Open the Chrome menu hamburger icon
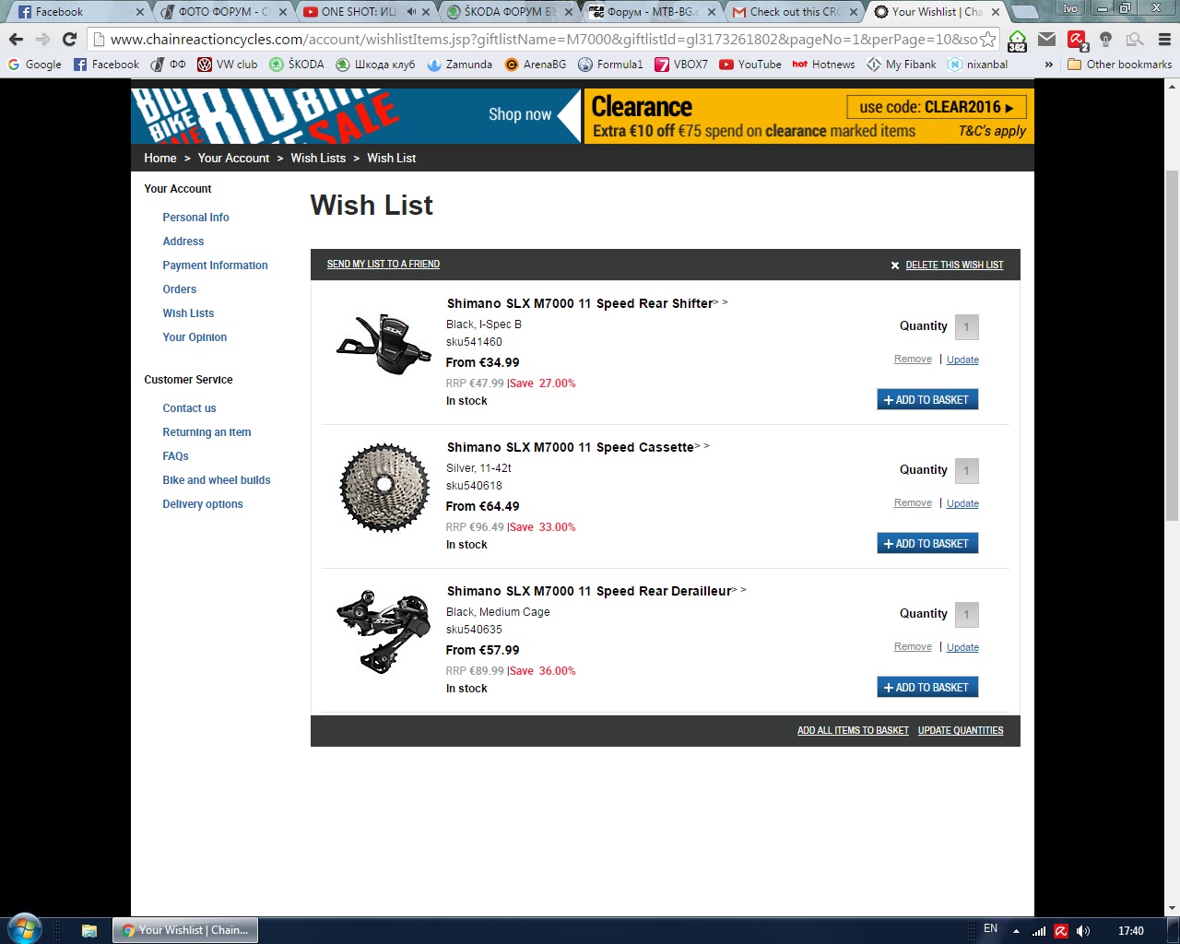Image resolution: width=1180 pixels, height=944 pixels. (x=1164, y=40)
